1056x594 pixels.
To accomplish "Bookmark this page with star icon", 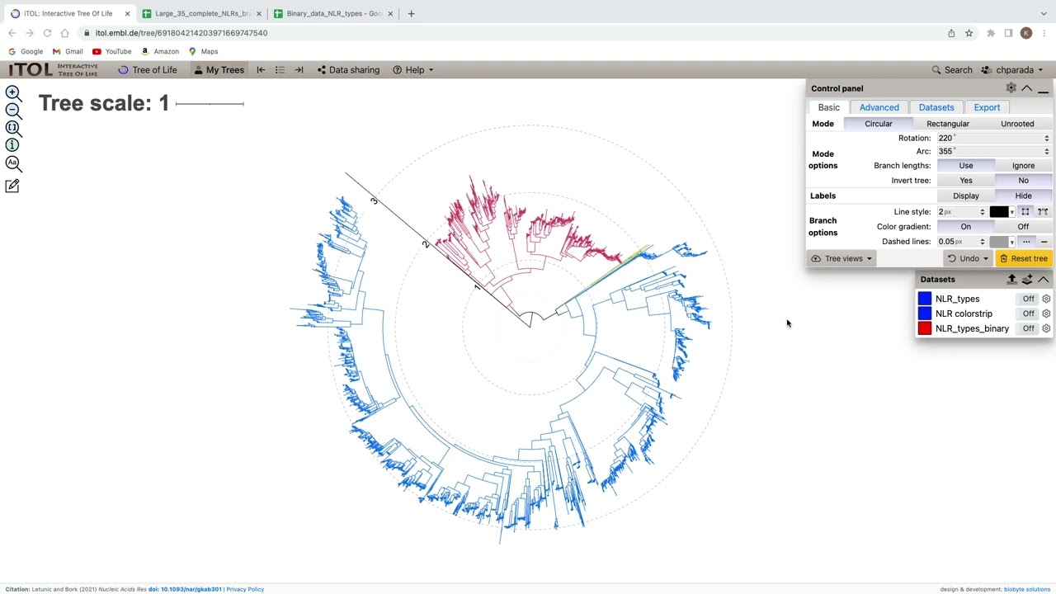I will point(969,33).
